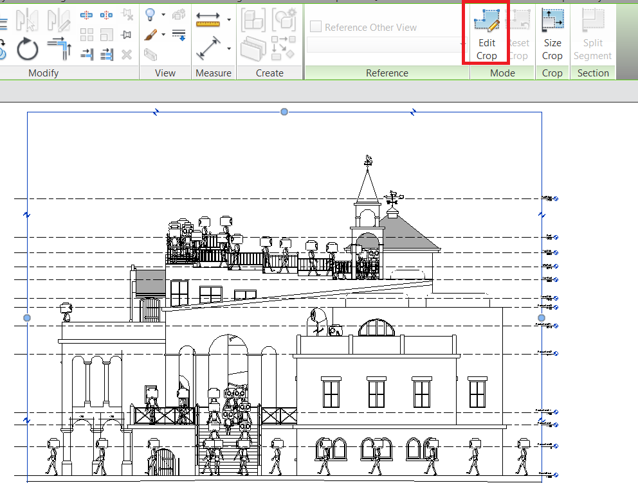638x483 pixels.
Task: Open the Measure tool dropdown arrow
Action: [229, 19]
